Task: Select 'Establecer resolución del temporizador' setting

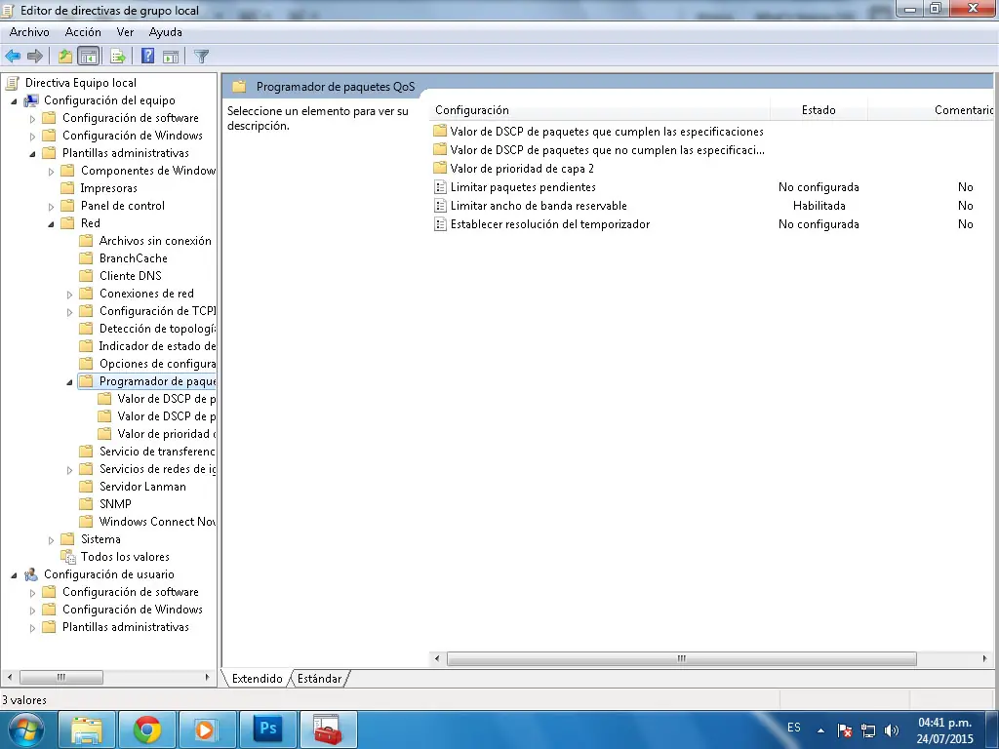Action: tap(550, 224)
